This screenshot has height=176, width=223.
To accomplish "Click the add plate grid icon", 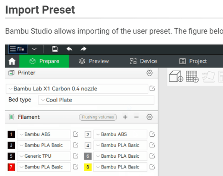I will click(x=192, y=76).
